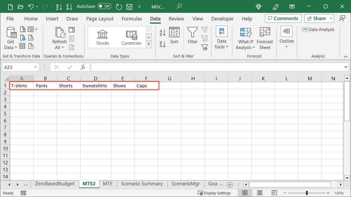Image resolution: width=351 pixels, height=197 pixels.
Task: Launch Data Analysis
Action: point(318,29)
